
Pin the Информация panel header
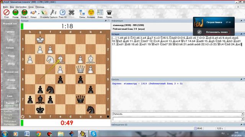tap(241, 21)
